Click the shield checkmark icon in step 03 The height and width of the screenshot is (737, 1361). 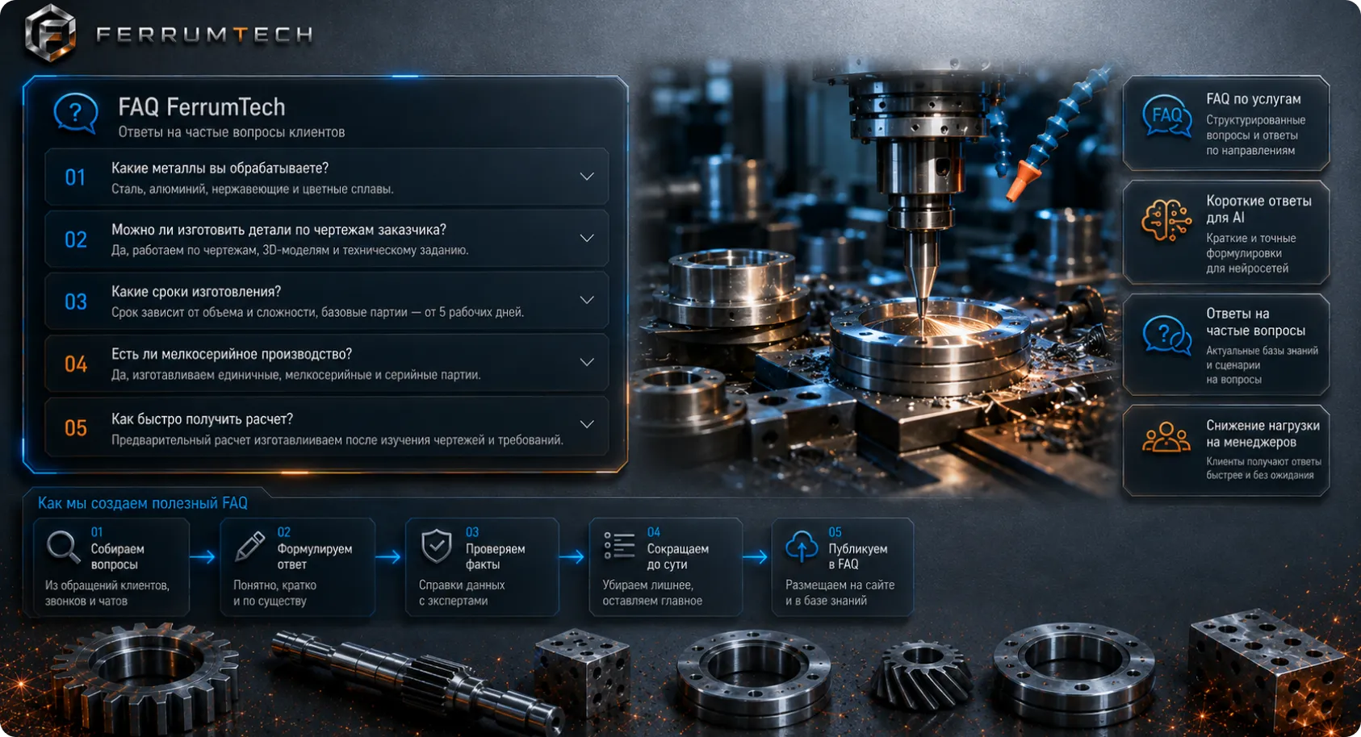point(437,547)
